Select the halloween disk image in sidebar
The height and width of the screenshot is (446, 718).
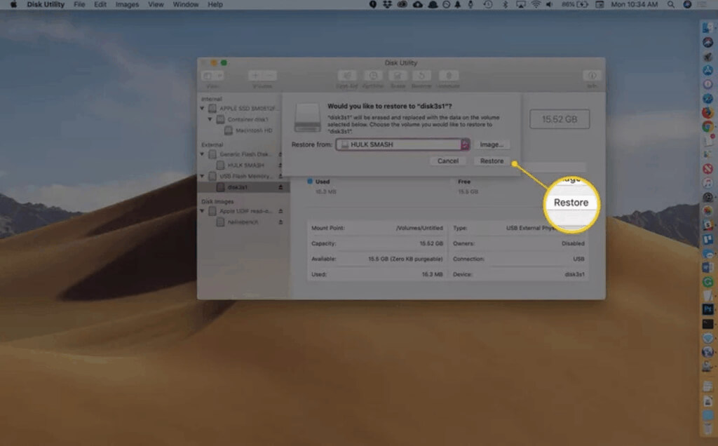[x=244, y=219]
